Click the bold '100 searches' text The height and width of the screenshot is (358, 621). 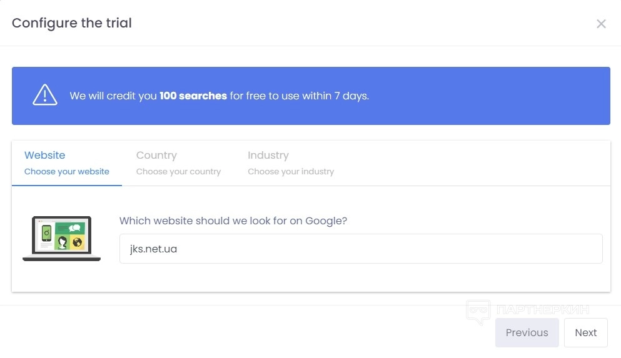pyautogui.click(x=193, y=96)
